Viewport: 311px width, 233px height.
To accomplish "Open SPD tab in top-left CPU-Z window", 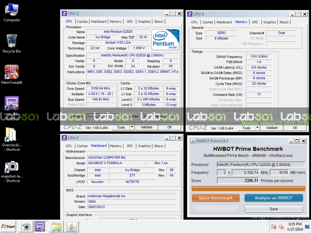I will 130,22.
